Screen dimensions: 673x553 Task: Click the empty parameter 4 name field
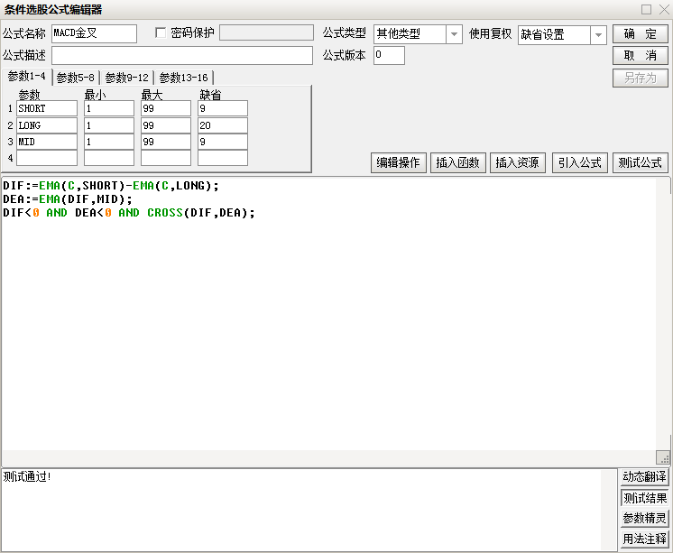47,158
